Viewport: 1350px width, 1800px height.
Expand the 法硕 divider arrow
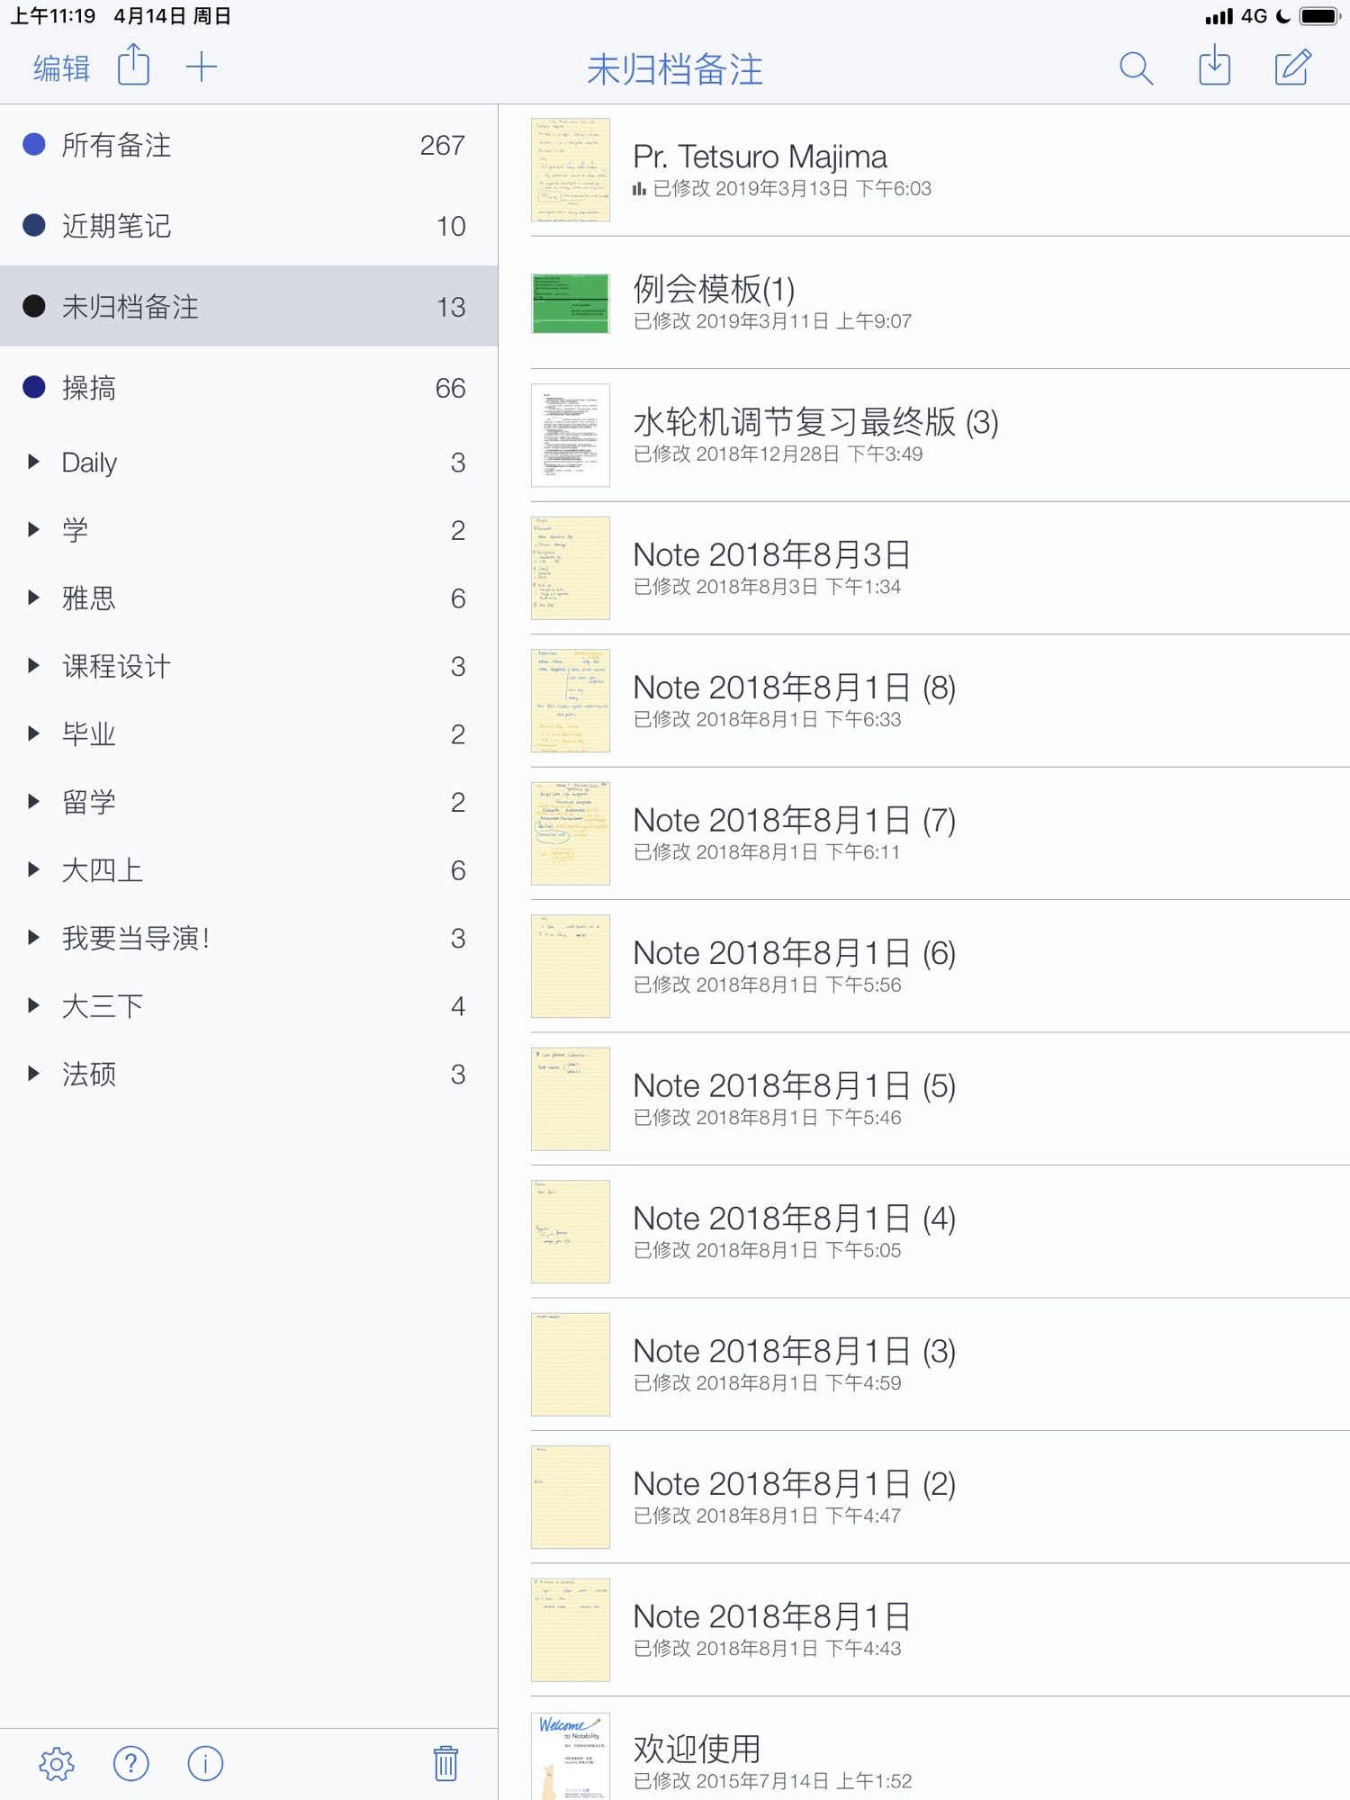(x=33, y=1073)
